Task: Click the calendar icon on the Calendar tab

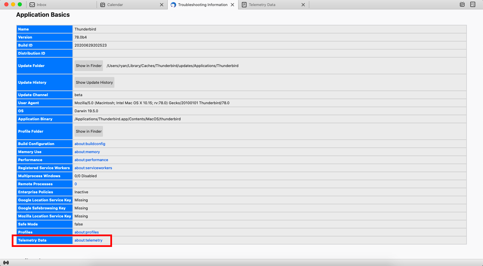Action: point(103,4)
